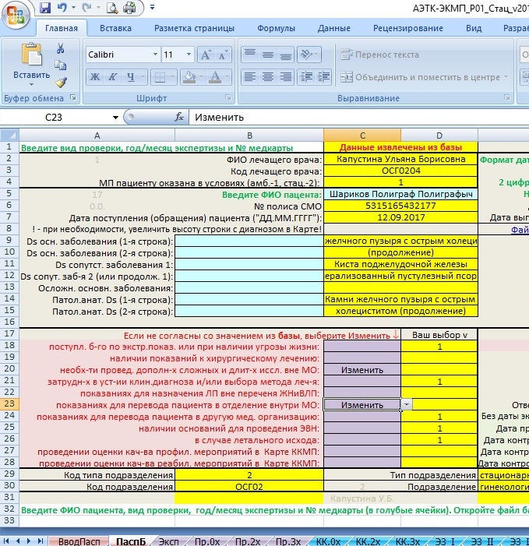
Task: Open the font size 11 dropdown
Action: click(x=189, y=55)
